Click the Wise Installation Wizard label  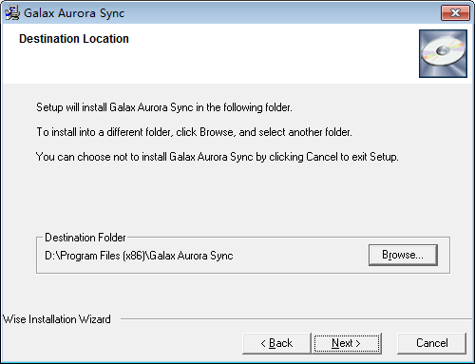57,319
